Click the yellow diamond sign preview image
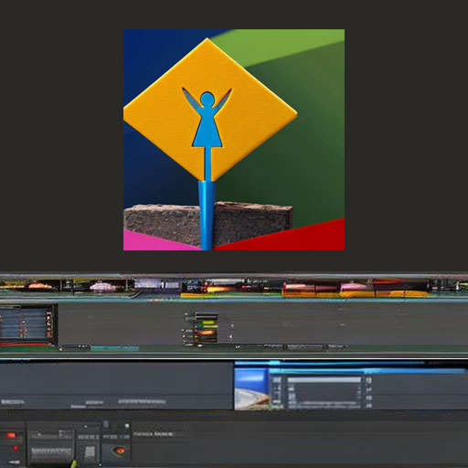Screen dimensions: 468x468 point(234,140)
